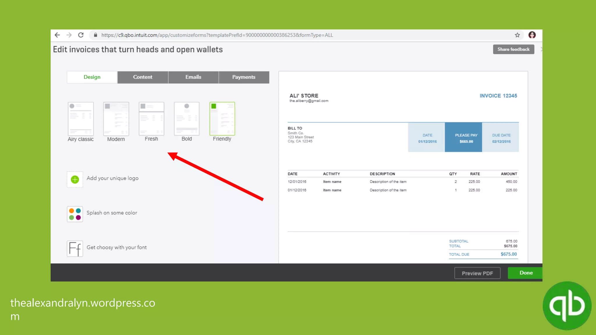Click the Share feedback button
596x335 pixels.
coord(513,49)
